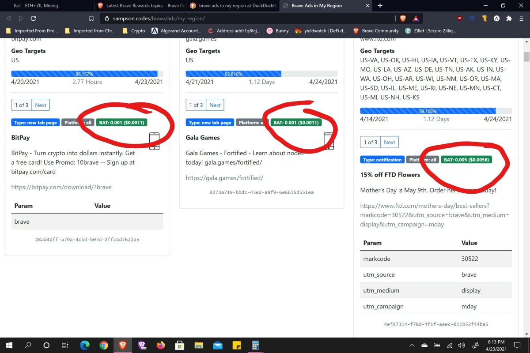Reload the page with the refresh button
Screen dimensions: 530x353
tap(33, 19)
